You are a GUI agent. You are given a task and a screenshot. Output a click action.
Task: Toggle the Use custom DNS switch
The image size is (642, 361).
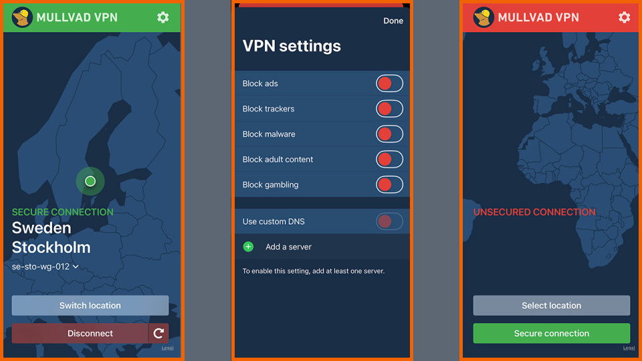[x=389, y=221]
